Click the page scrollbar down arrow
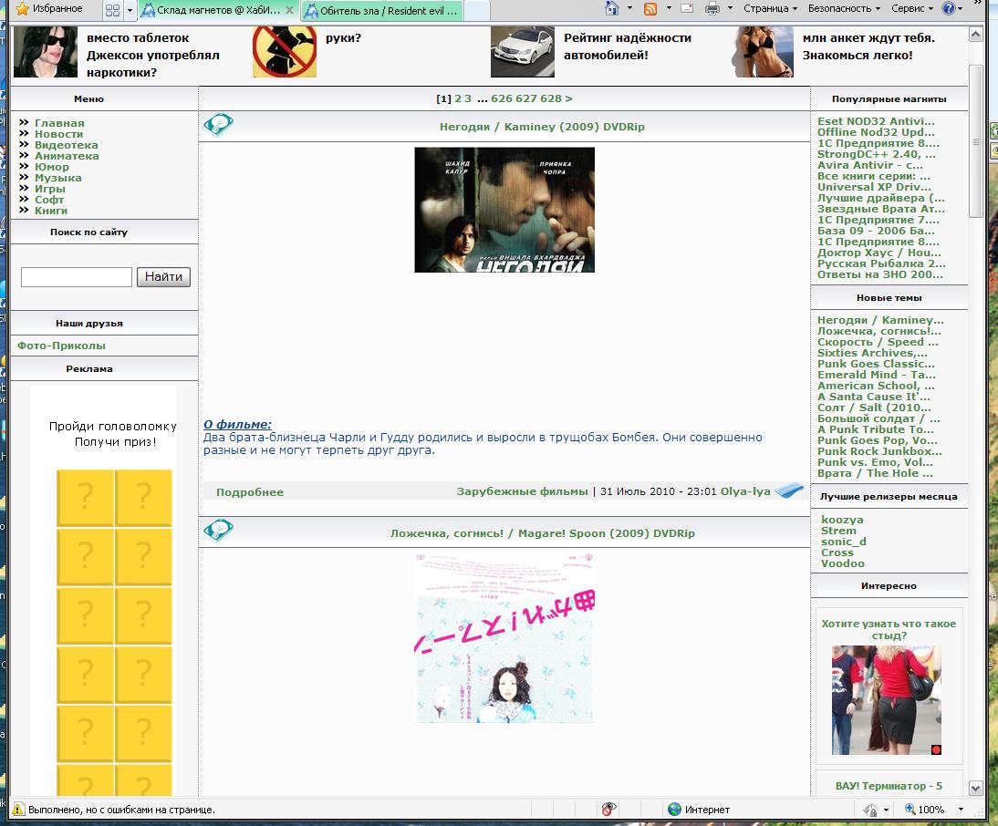The image size is (998, 826). coord(976,789)
